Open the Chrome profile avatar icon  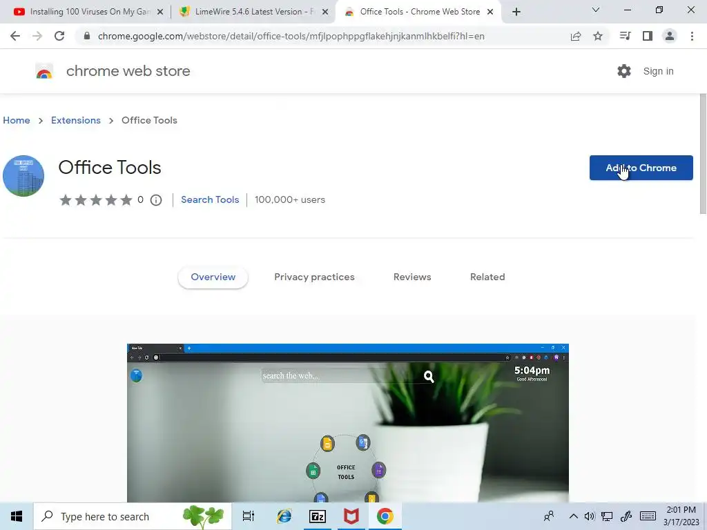670,36
